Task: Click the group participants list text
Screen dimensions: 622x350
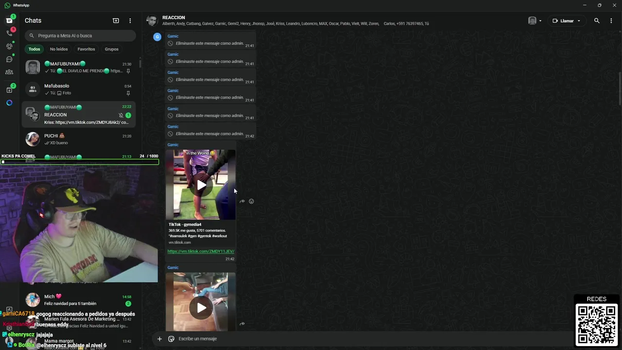Action: click(x=295, y=24)
